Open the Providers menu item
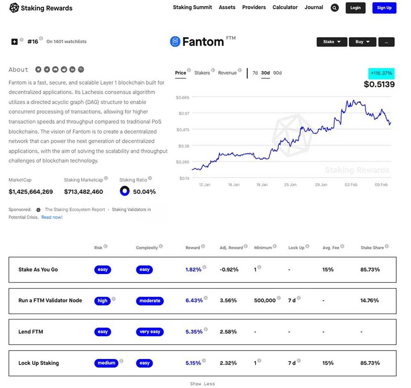The height and width of the screenshot is (388, 411). tap(254, 7)
